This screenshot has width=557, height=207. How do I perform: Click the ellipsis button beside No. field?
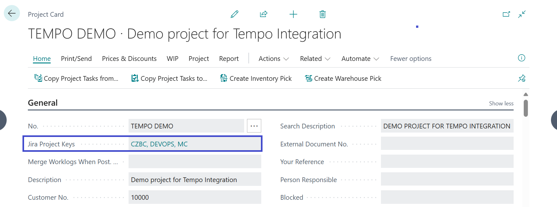coord(254,126)
